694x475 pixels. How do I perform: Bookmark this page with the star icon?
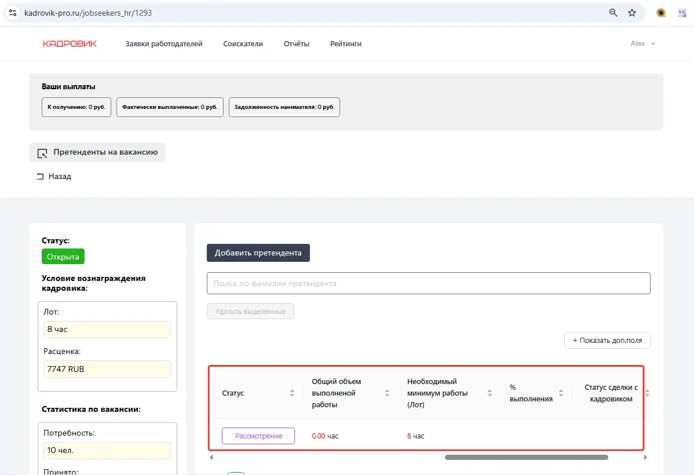tap(632, 12)
